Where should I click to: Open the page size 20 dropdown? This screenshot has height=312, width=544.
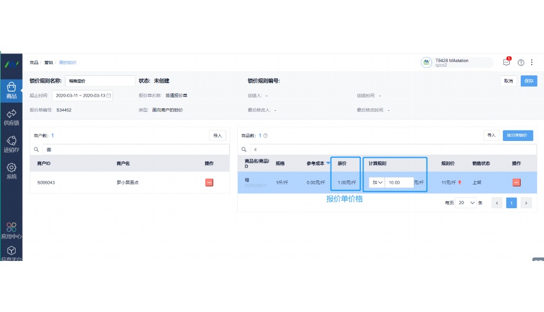click(466, 202)
